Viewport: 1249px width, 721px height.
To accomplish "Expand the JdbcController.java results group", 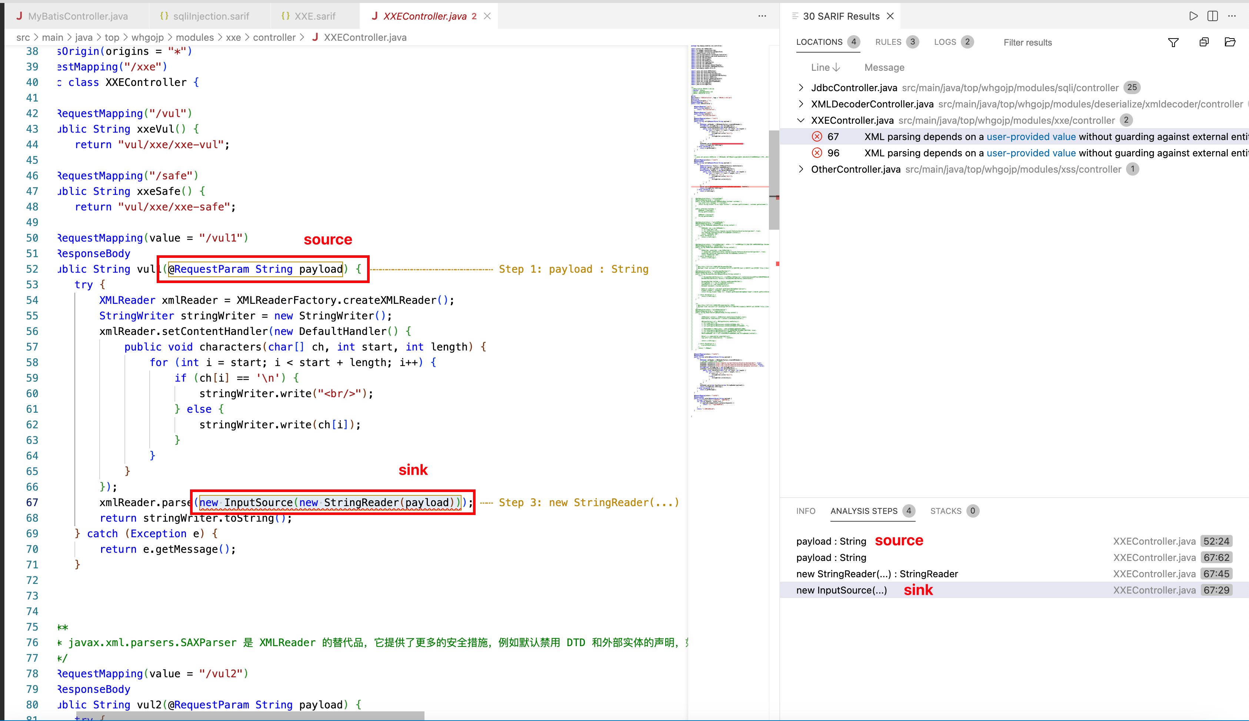I will click(x=801, y=88).
